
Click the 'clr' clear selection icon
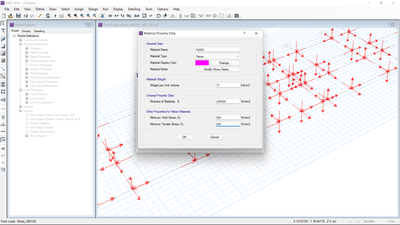tap(3, 162)
